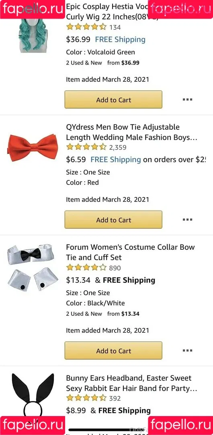View star ratings with 2,359 reviews
The width and height of the screenshot is (213, 435).
click(x=96, y=147)
